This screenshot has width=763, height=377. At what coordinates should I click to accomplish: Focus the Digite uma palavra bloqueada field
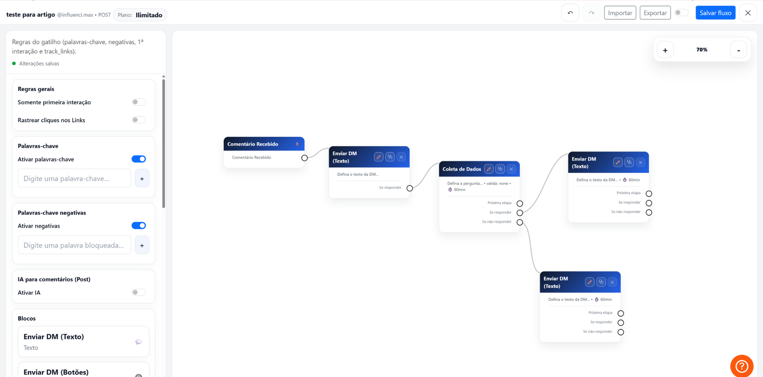click(74, 245)
